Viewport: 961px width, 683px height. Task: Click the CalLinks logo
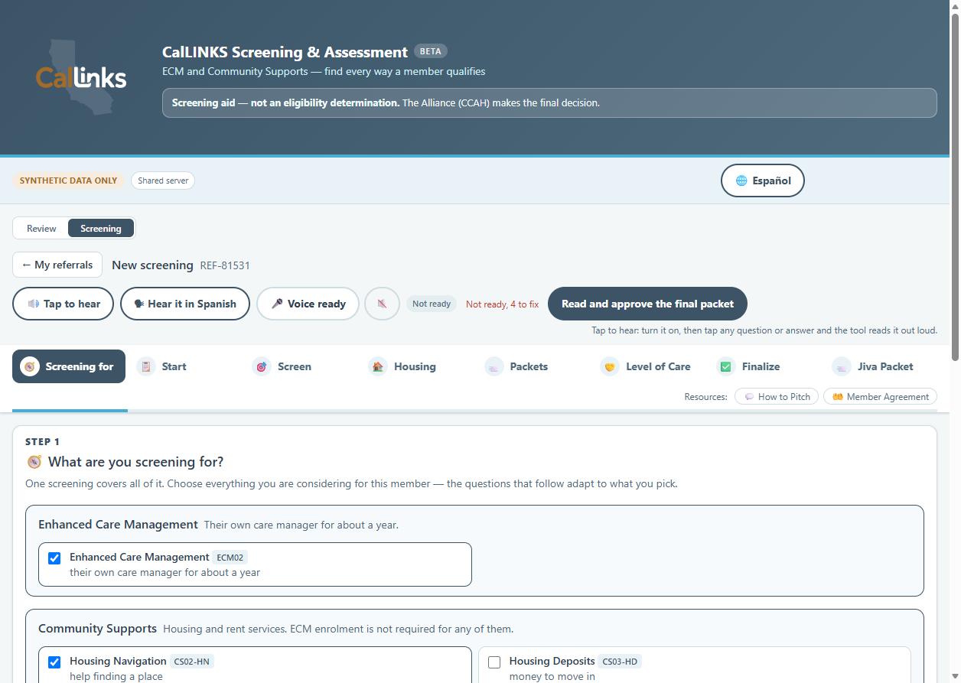[81, 77]
